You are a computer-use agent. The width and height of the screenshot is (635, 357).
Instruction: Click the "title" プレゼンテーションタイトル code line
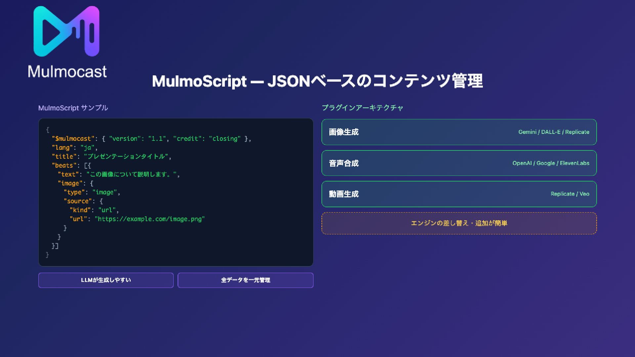point(111,157)
